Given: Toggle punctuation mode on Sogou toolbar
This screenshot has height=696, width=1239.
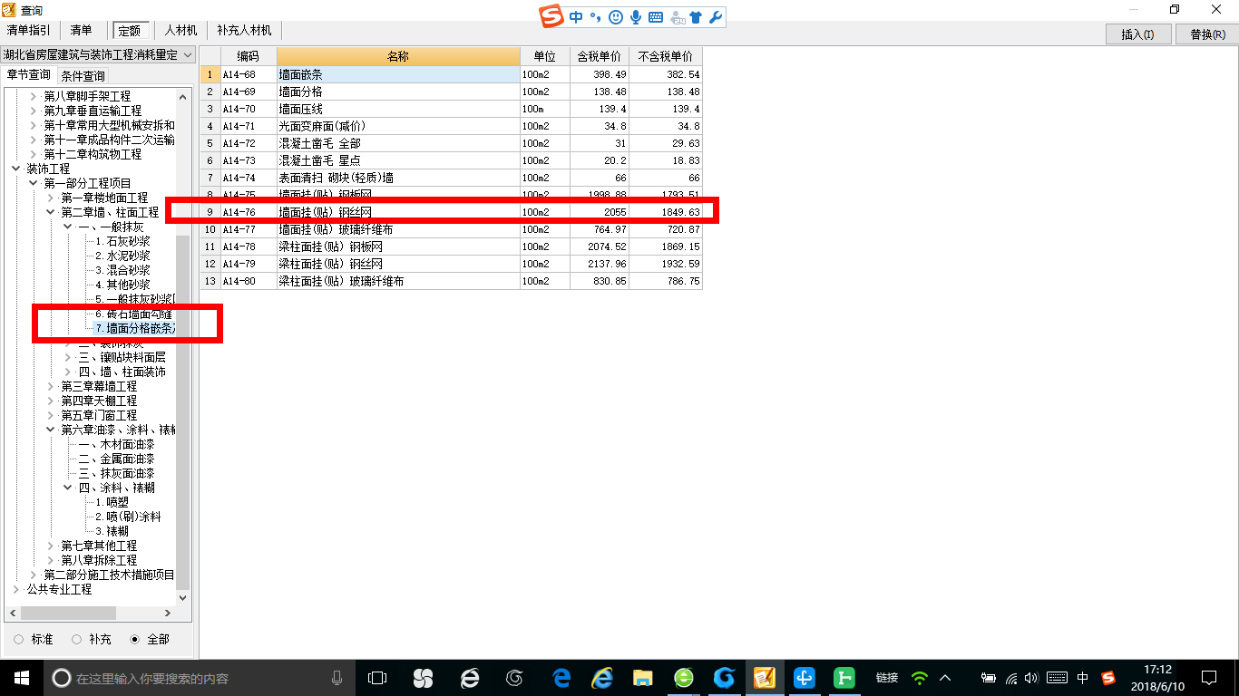Looking at the screenshot, I should 595,17.
